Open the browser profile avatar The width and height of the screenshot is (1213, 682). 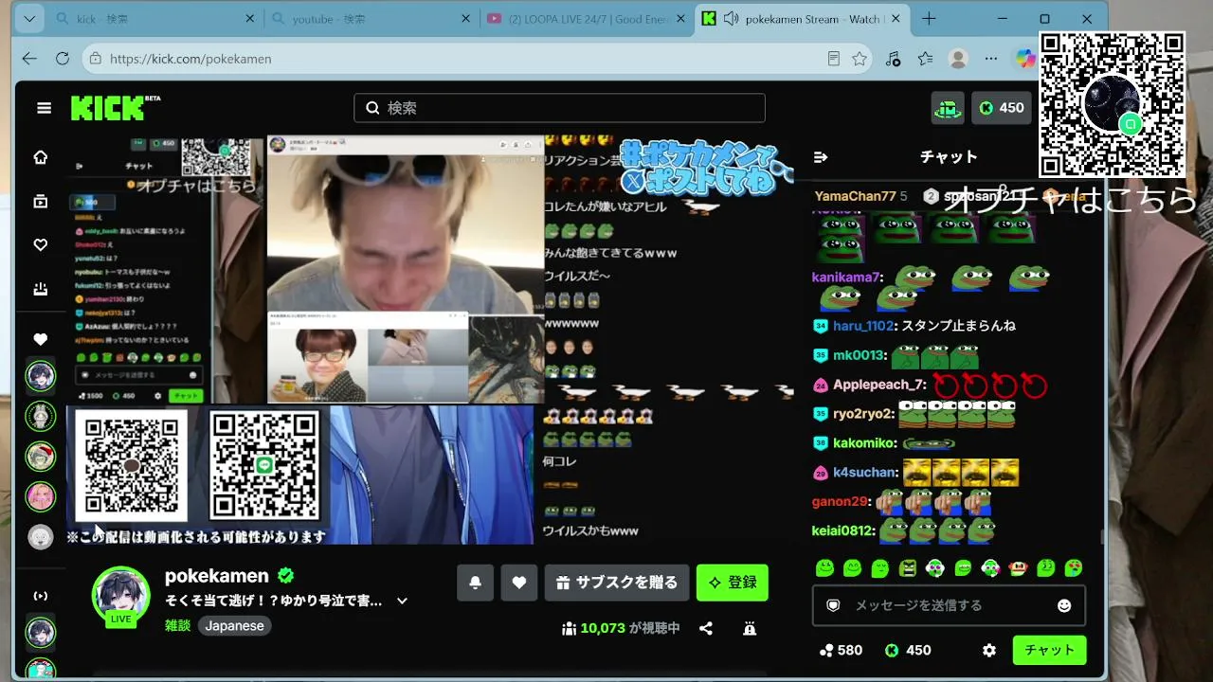click(958, 59)
